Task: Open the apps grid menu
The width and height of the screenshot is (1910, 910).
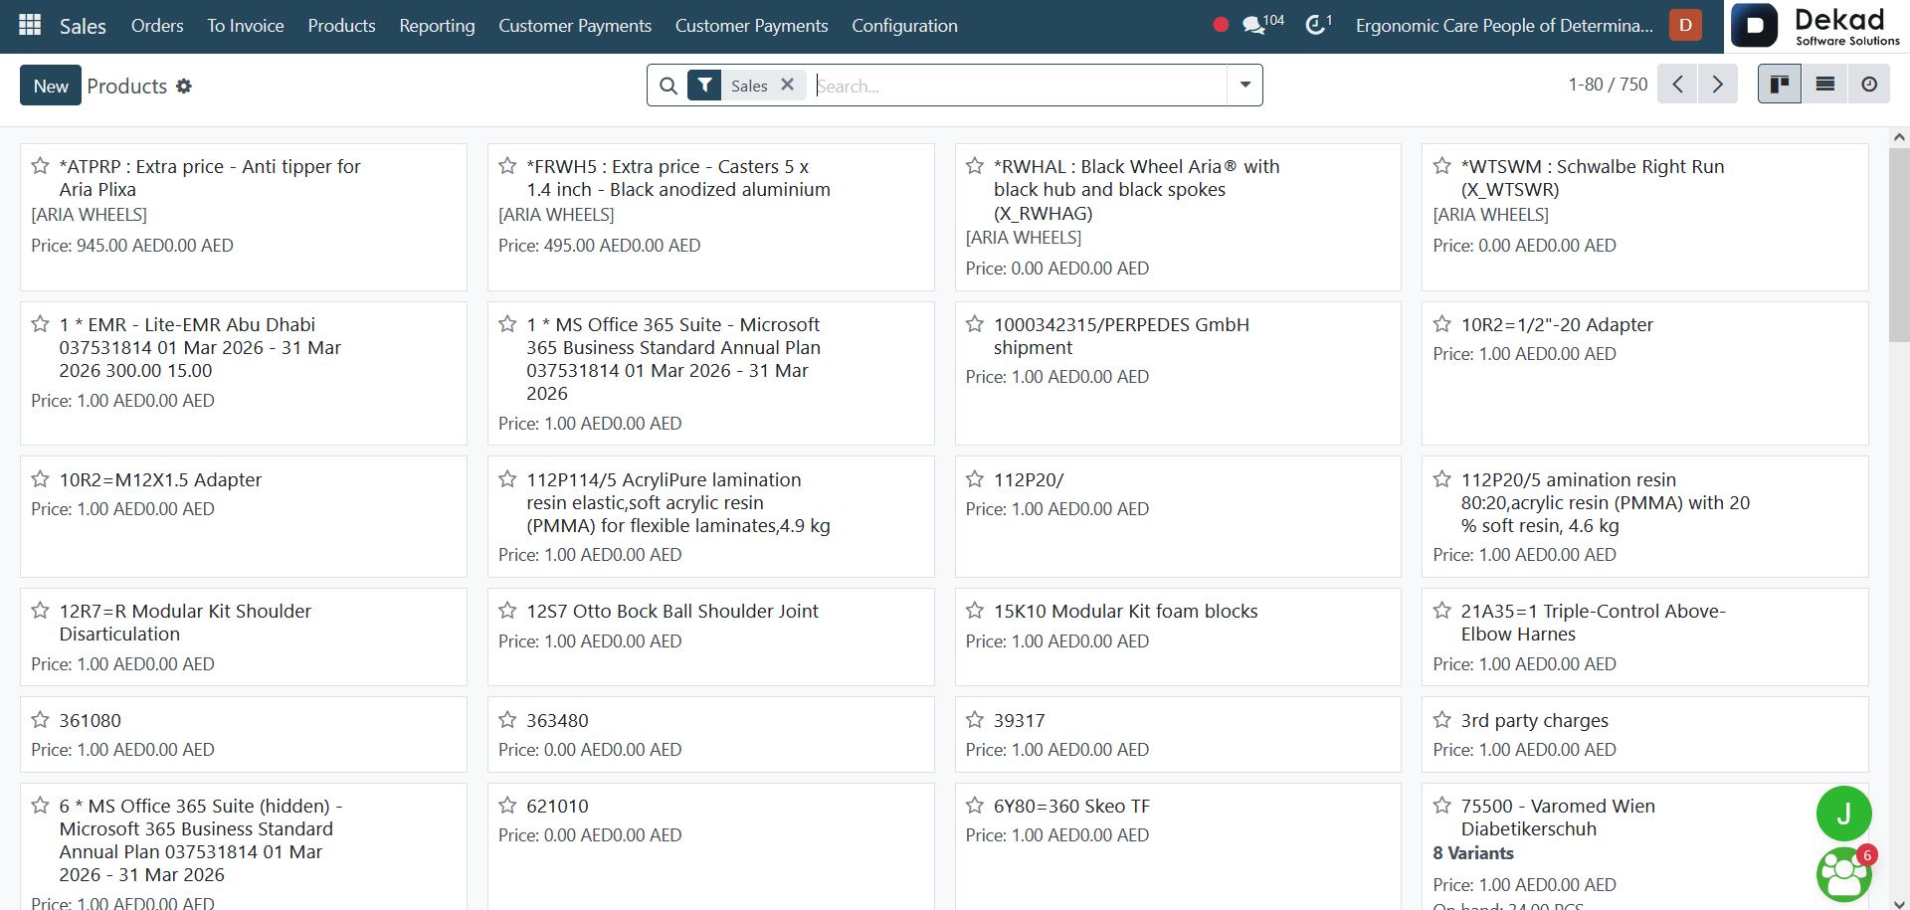Action: click(x=30, y=26)
